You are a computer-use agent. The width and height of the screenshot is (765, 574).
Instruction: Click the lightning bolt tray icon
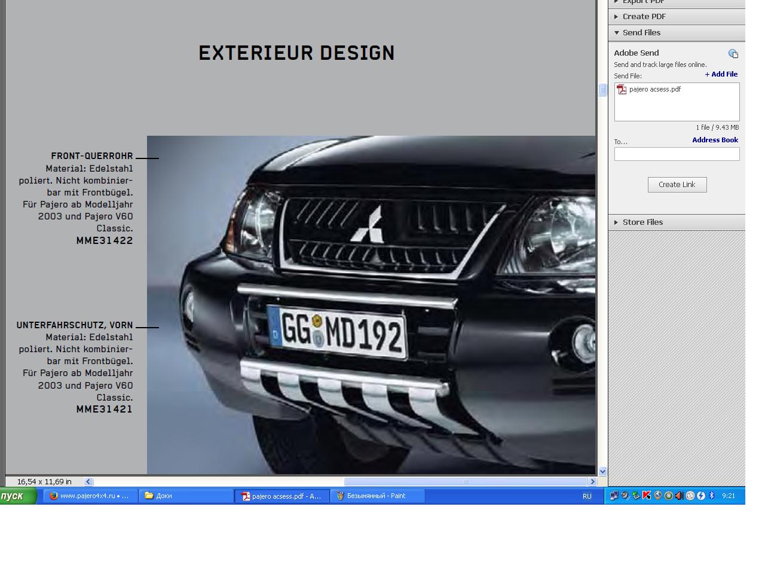click(x=701, y=496)
